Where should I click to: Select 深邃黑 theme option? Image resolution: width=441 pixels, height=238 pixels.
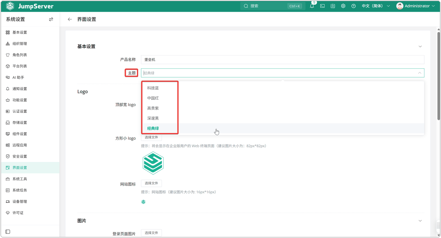click(282, 118)
